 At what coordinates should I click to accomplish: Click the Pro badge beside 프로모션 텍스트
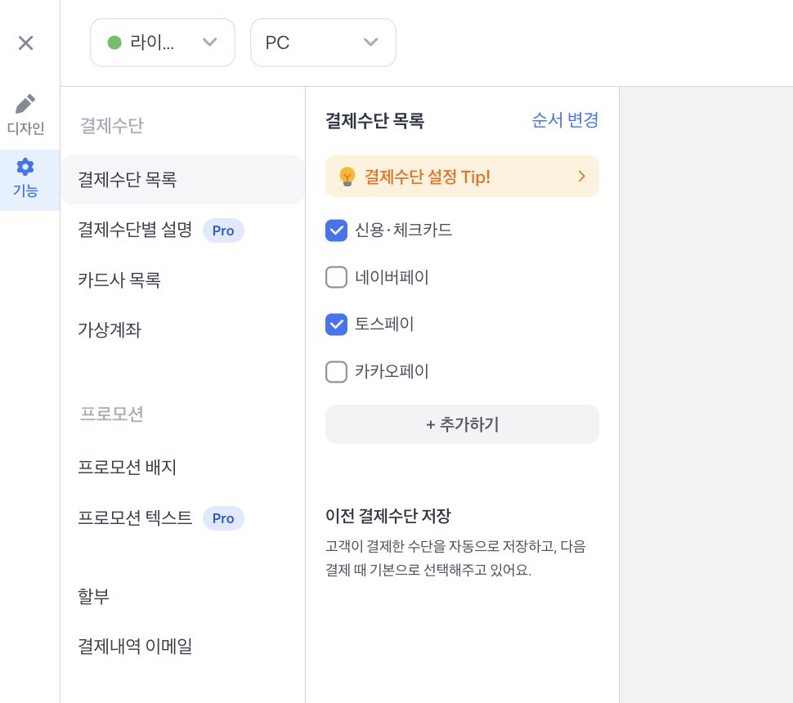pyautogui.click(x=223, y=518)
